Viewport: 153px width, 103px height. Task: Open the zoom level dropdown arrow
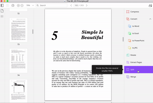point(33,5)
